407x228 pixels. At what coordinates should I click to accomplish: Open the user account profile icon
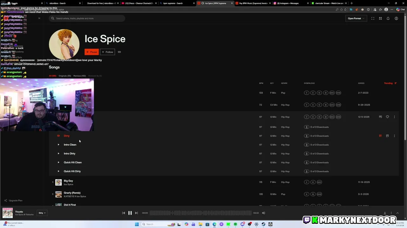tap(396, 18)
